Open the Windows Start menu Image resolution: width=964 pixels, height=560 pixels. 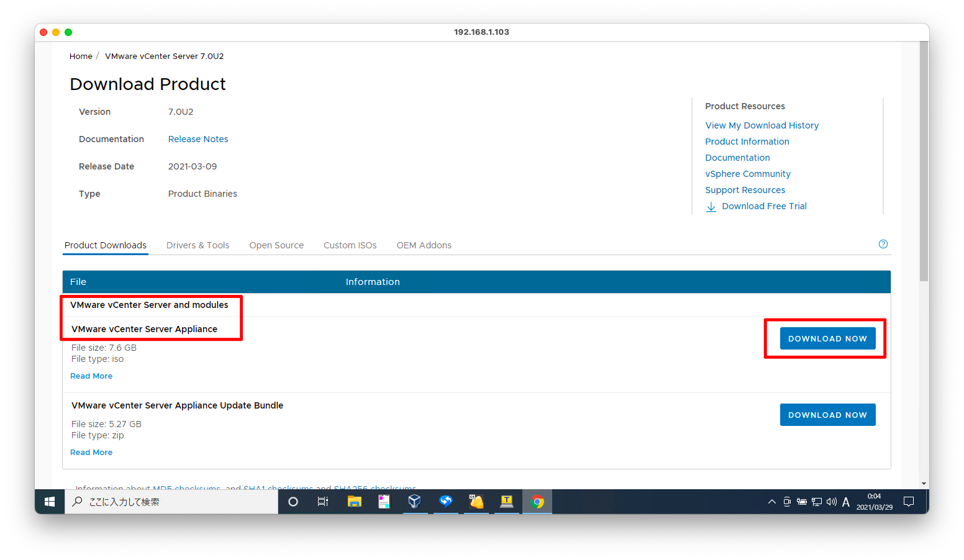coord(50,502)
